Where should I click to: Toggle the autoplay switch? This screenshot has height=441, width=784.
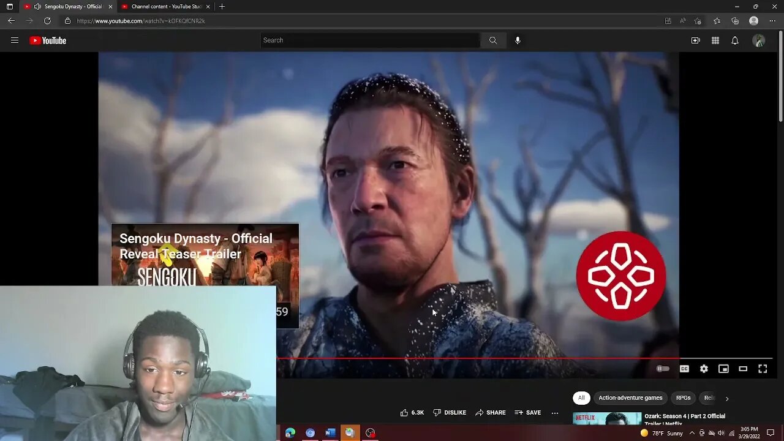click(x=663, y=369)
